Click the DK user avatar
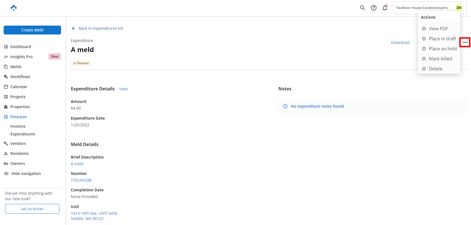 (x=459, y=8)
